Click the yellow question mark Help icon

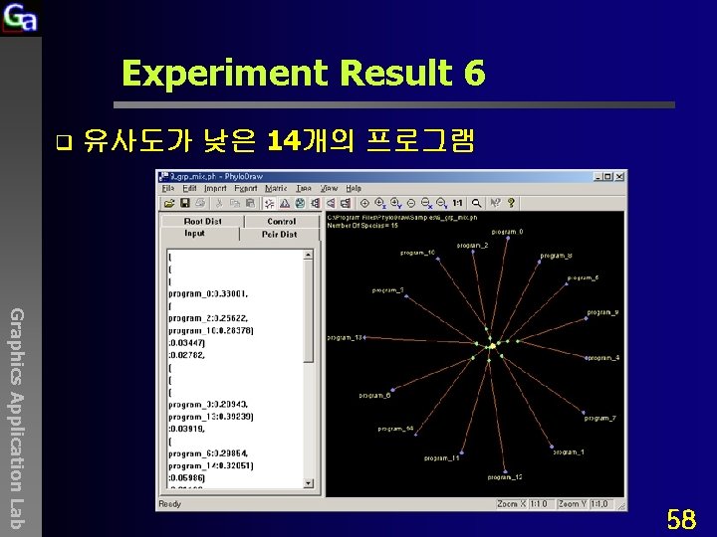tap(511, 203)
